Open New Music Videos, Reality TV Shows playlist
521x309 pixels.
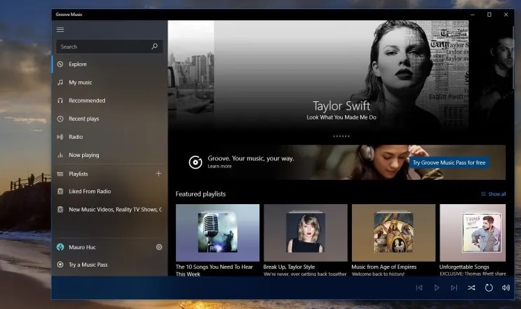(x=110, y=210)
